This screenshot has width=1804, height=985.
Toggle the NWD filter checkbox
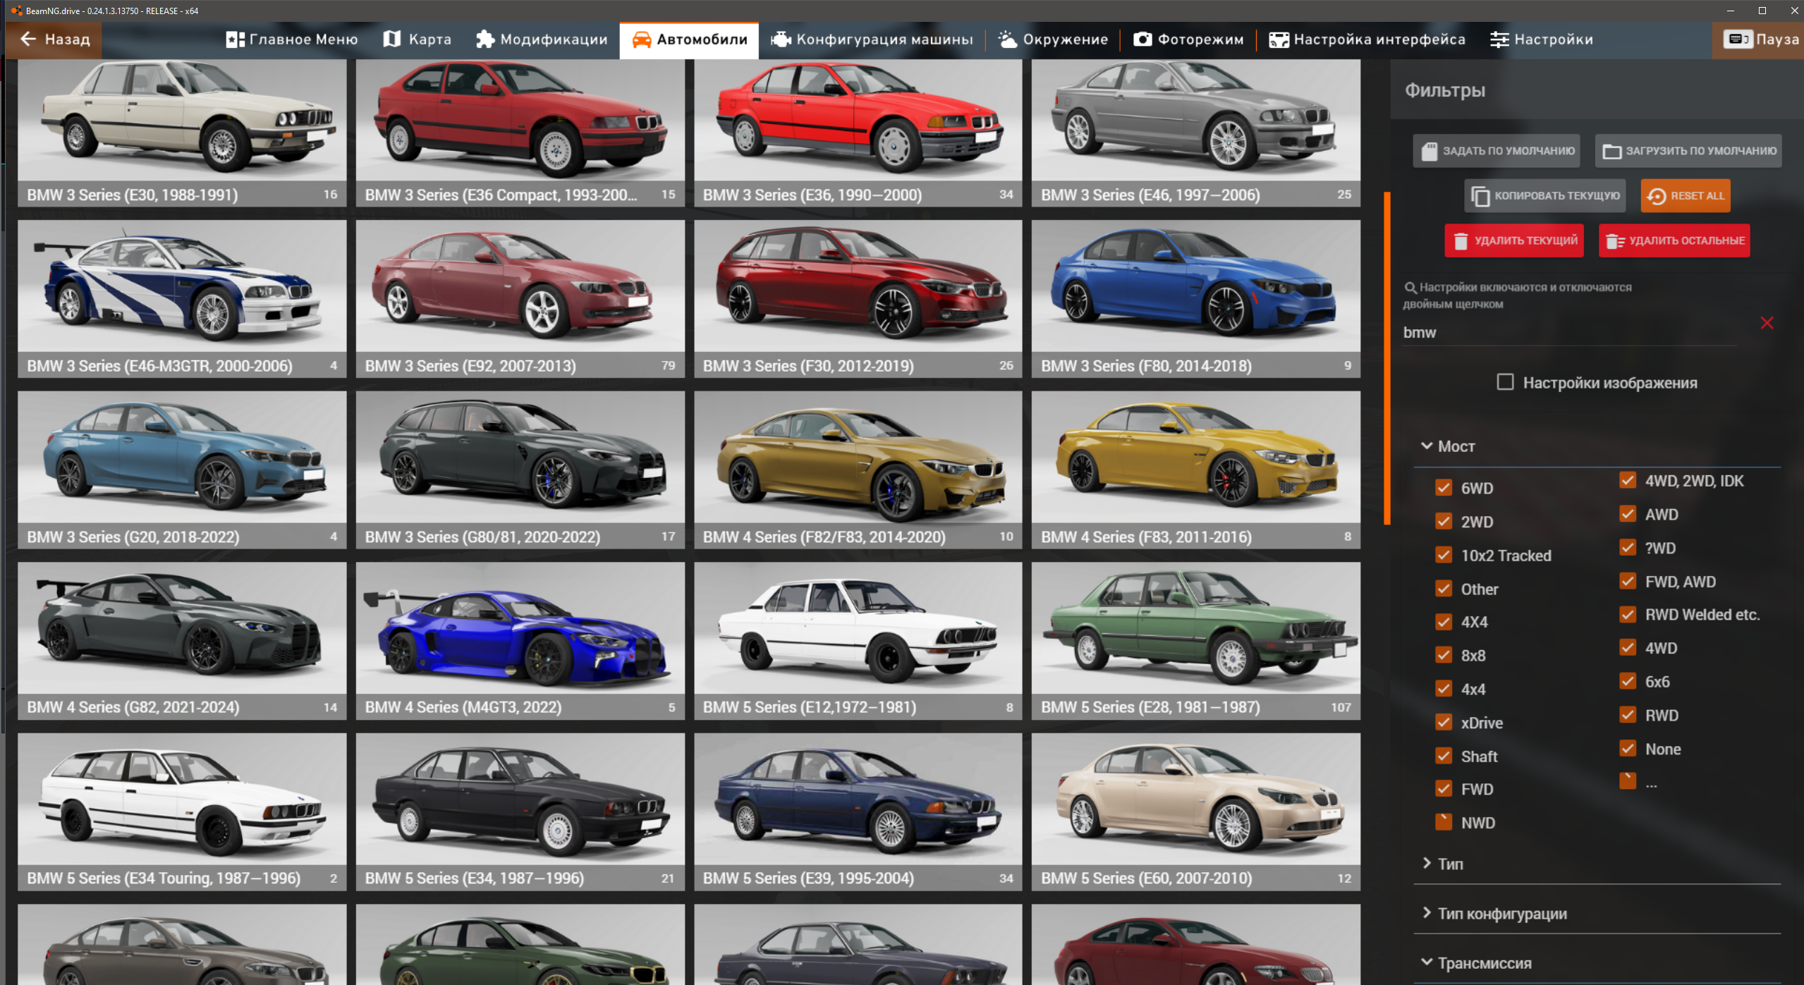(x=1444, y=822)
